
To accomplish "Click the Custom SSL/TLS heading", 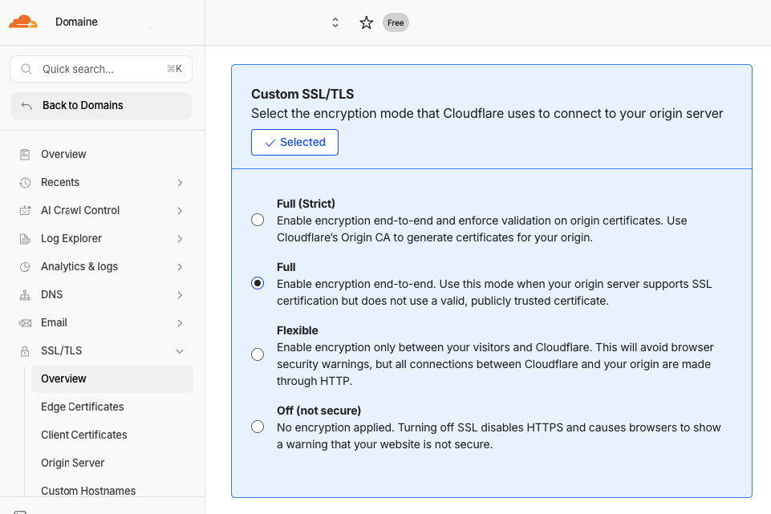I will pyautogui.click(x=302, y=94).
